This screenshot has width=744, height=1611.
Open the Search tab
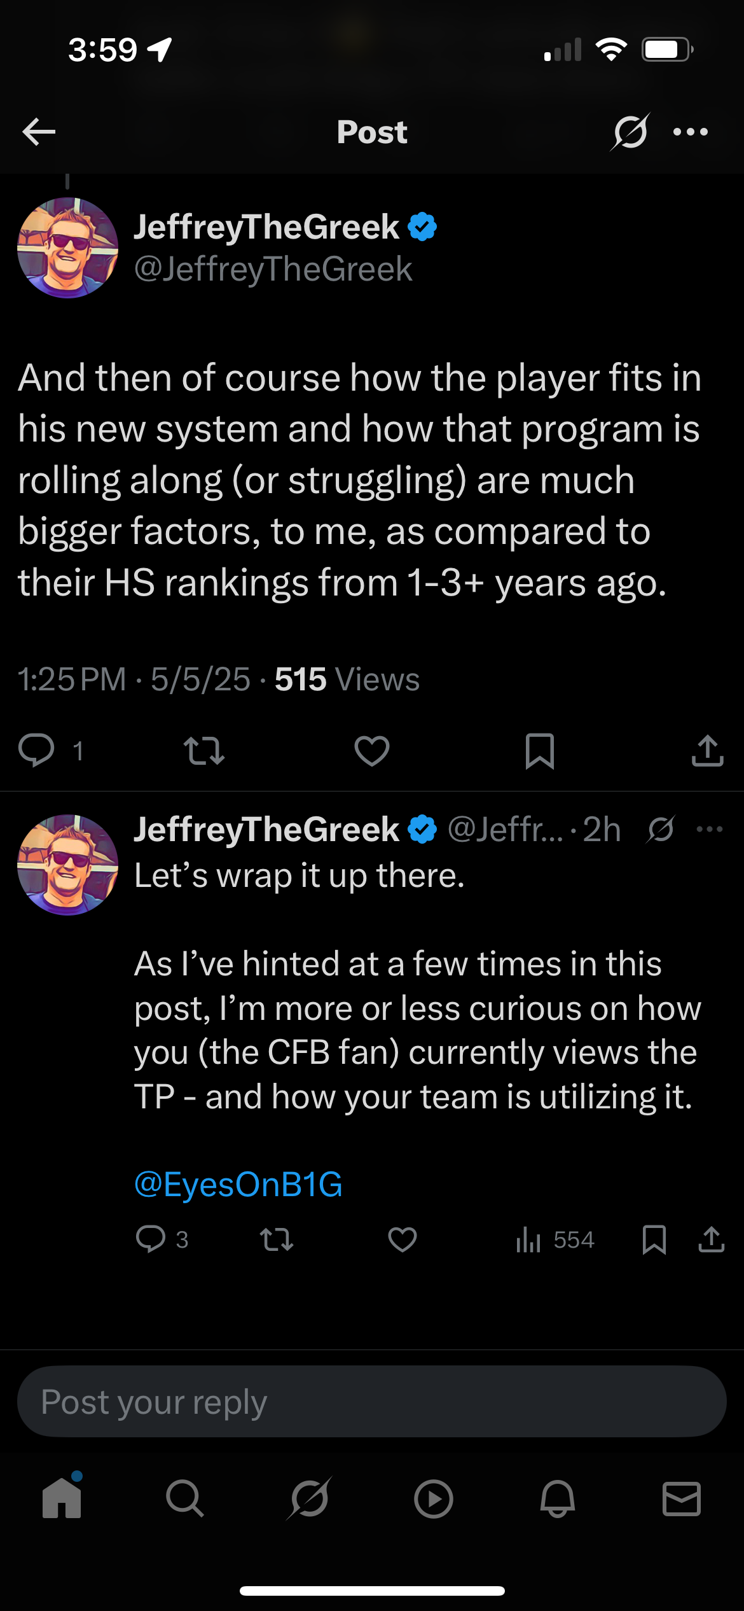click(185, 1499)
